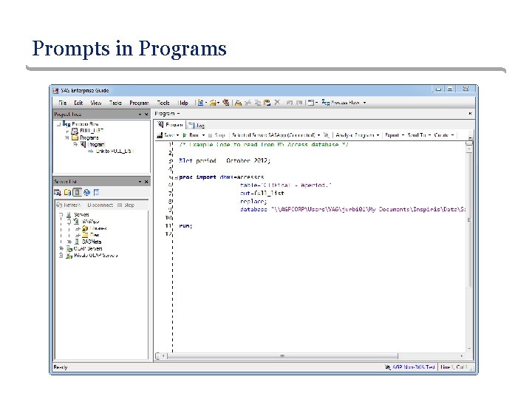
Task: Open the Edit menu
Action: coord(78,103)
